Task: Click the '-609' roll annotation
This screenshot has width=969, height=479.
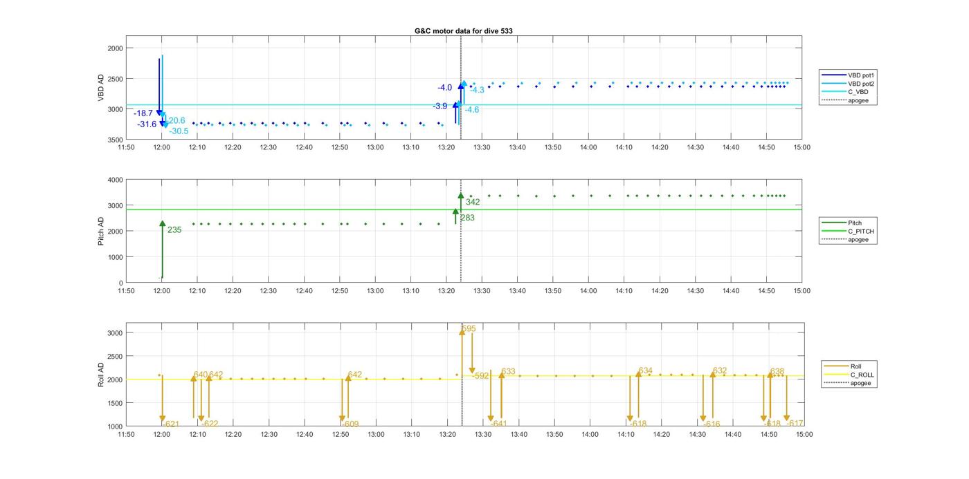Action: tap(350, 424)
